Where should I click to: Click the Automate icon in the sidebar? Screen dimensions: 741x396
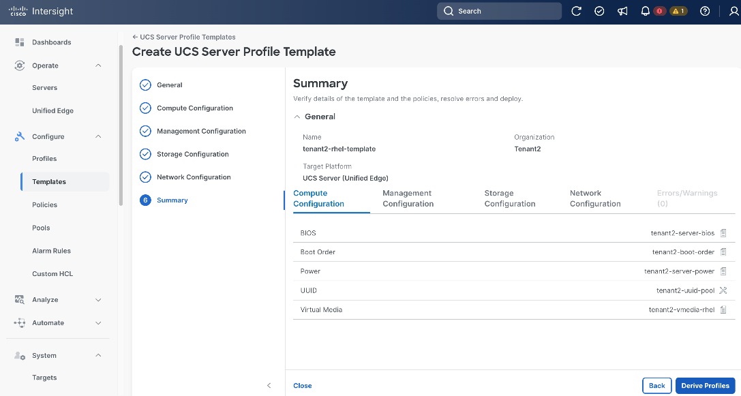click(19, 323)
